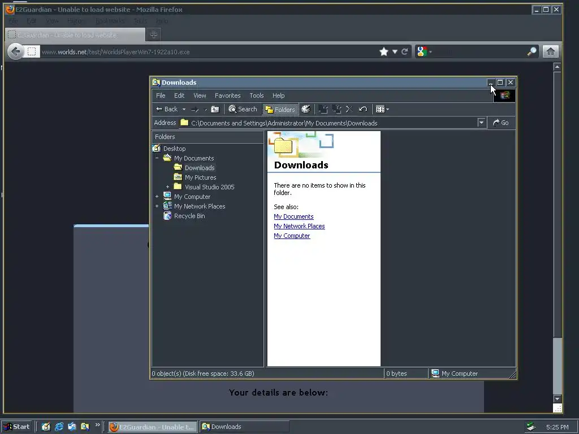This screenshot has width=579, height=434.
Task: Toggle the Folders pane button
Action: coord(280,109)
